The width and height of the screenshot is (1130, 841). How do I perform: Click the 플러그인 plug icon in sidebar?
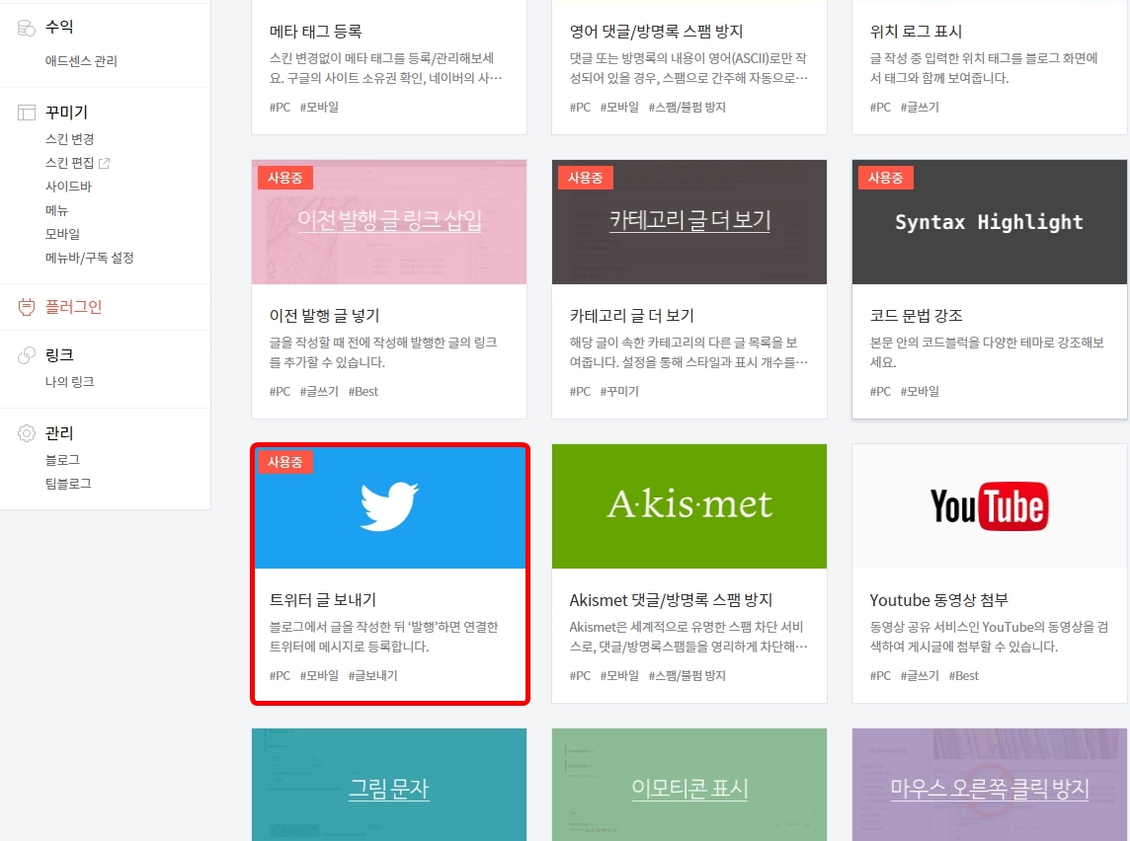pos(26,307)
